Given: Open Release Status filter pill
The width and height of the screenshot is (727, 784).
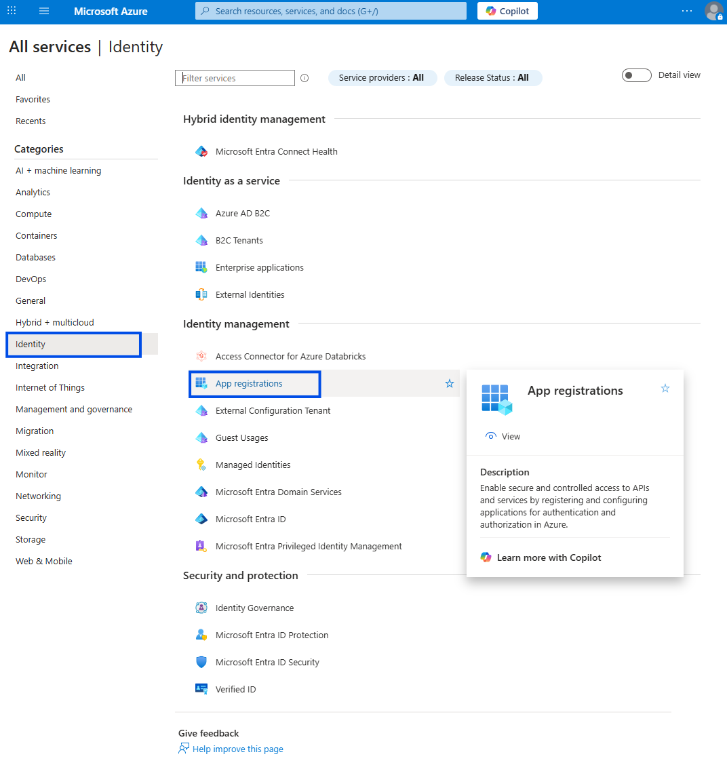Looking at the screenshot, I should point(492,78).
